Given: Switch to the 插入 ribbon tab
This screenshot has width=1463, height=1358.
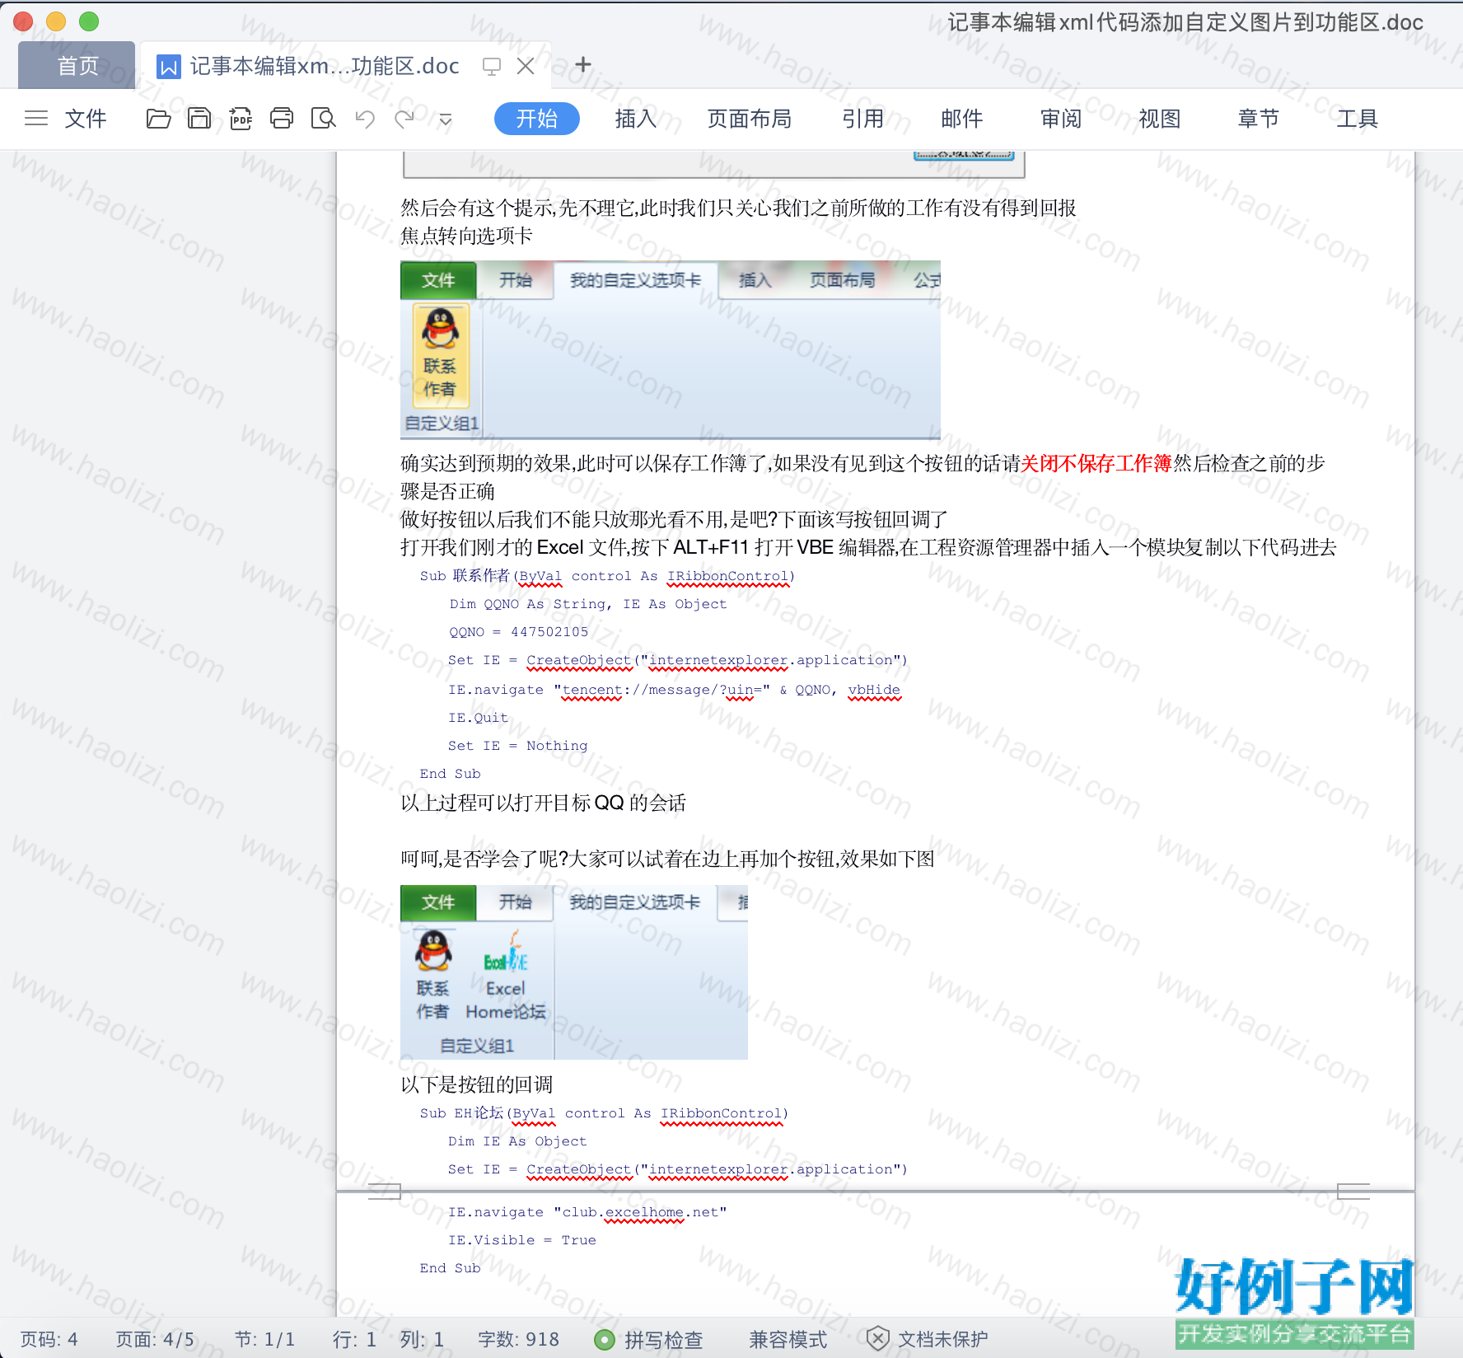Looking at the screenshot, I should (636, 119).
